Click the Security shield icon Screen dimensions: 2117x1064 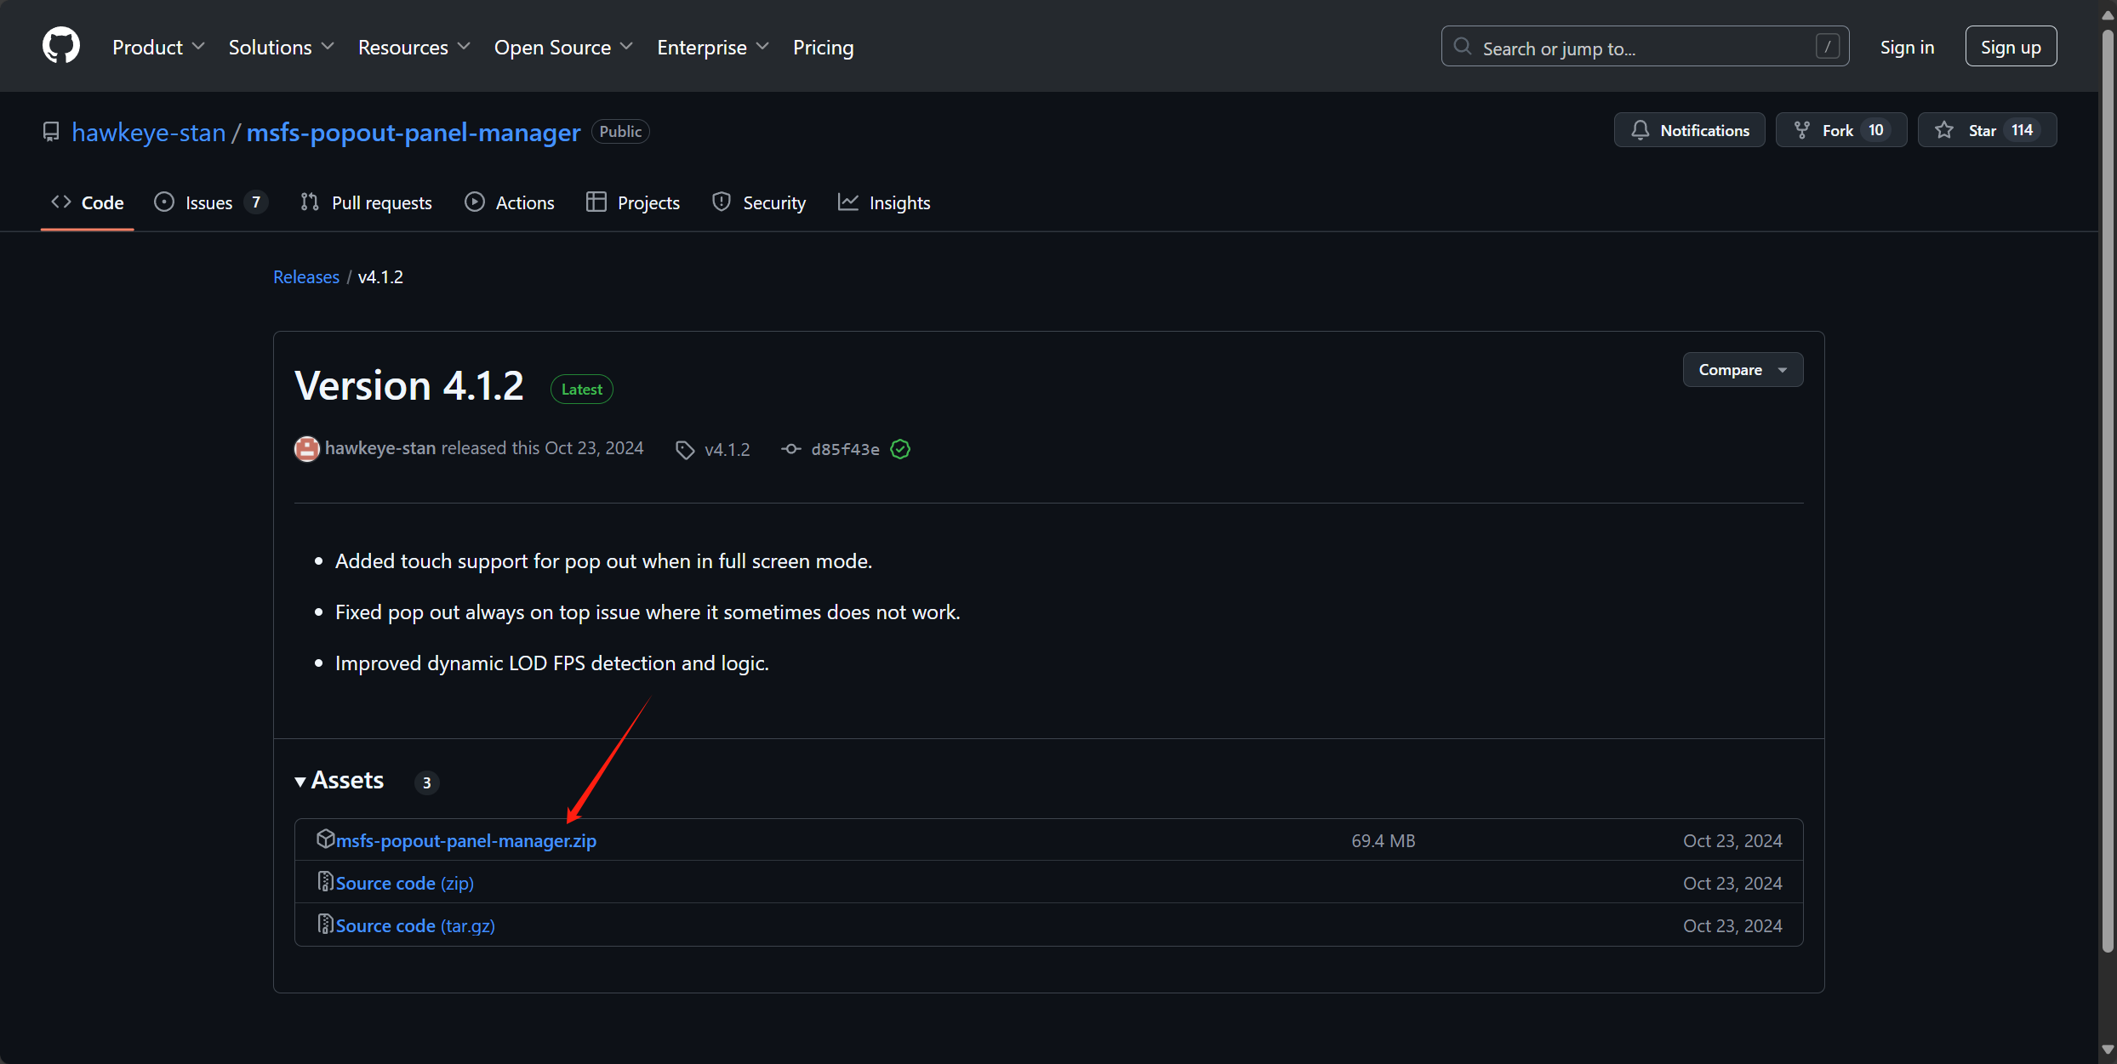point(722,202)
